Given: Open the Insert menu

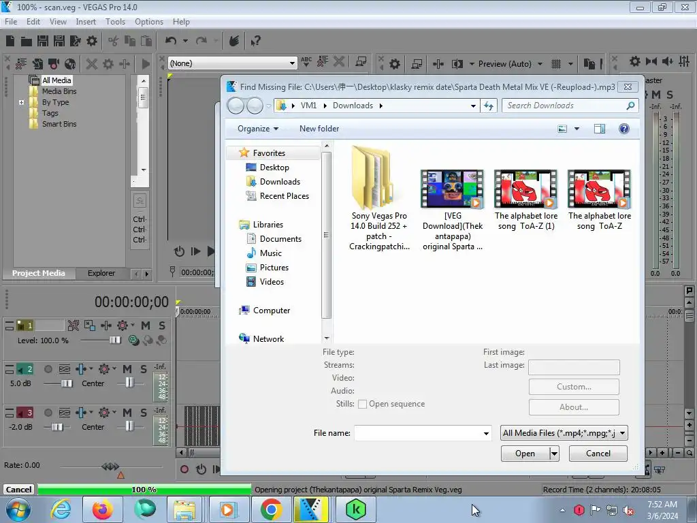Looking at the screenshot, I should [x=86, y=22].
